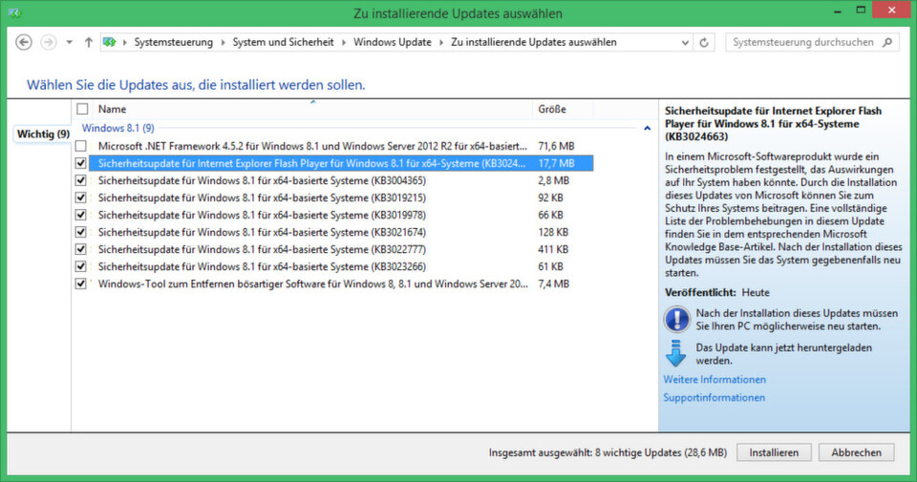Open Windows Update breadcrumb
Screen dimensions: 917x482
(x=392, y=42)
